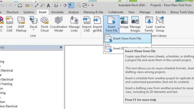Click the Link panel title label

point(33,36)
